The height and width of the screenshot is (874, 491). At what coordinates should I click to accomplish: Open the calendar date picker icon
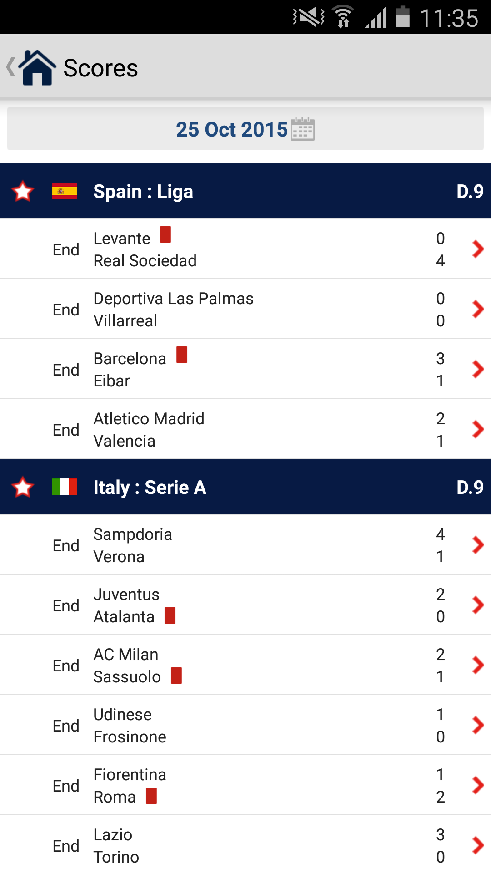click(302, 129)
